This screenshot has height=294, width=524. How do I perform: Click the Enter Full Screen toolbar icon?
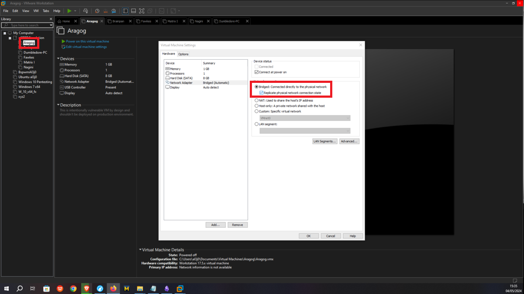pyautogui.click(x=141, y=10)
